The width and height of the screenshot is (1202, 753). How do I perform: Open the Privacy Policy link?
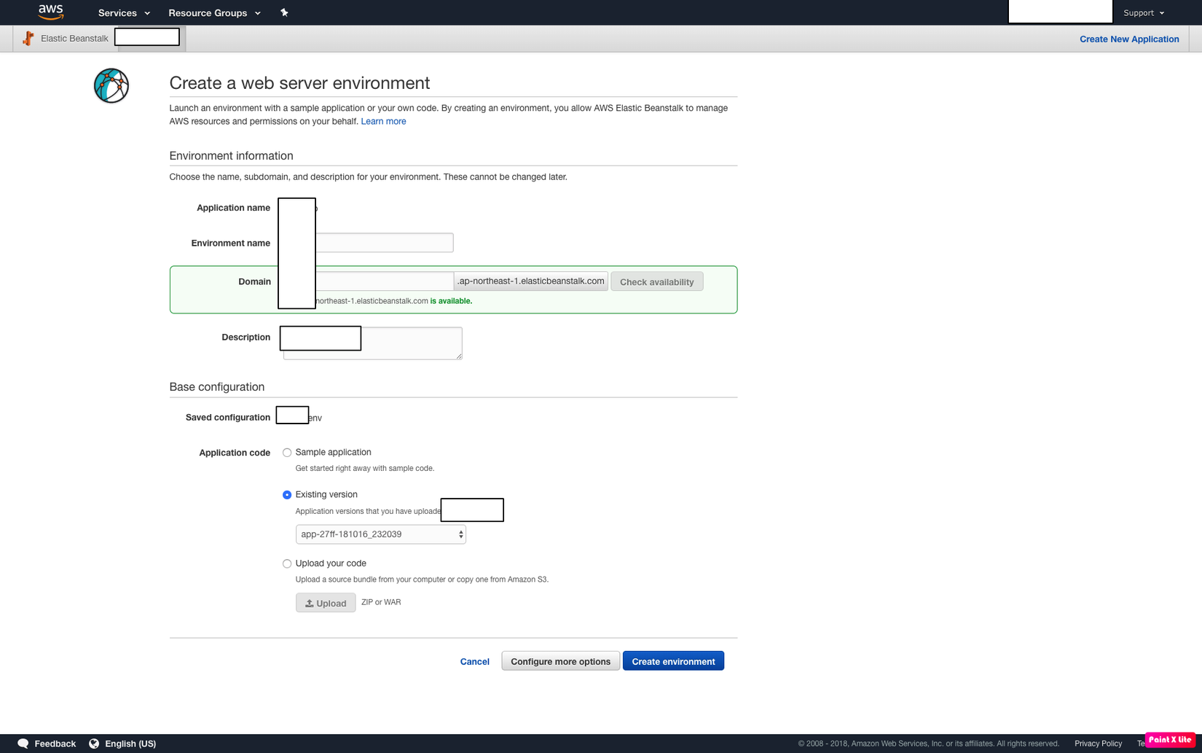1098,744
